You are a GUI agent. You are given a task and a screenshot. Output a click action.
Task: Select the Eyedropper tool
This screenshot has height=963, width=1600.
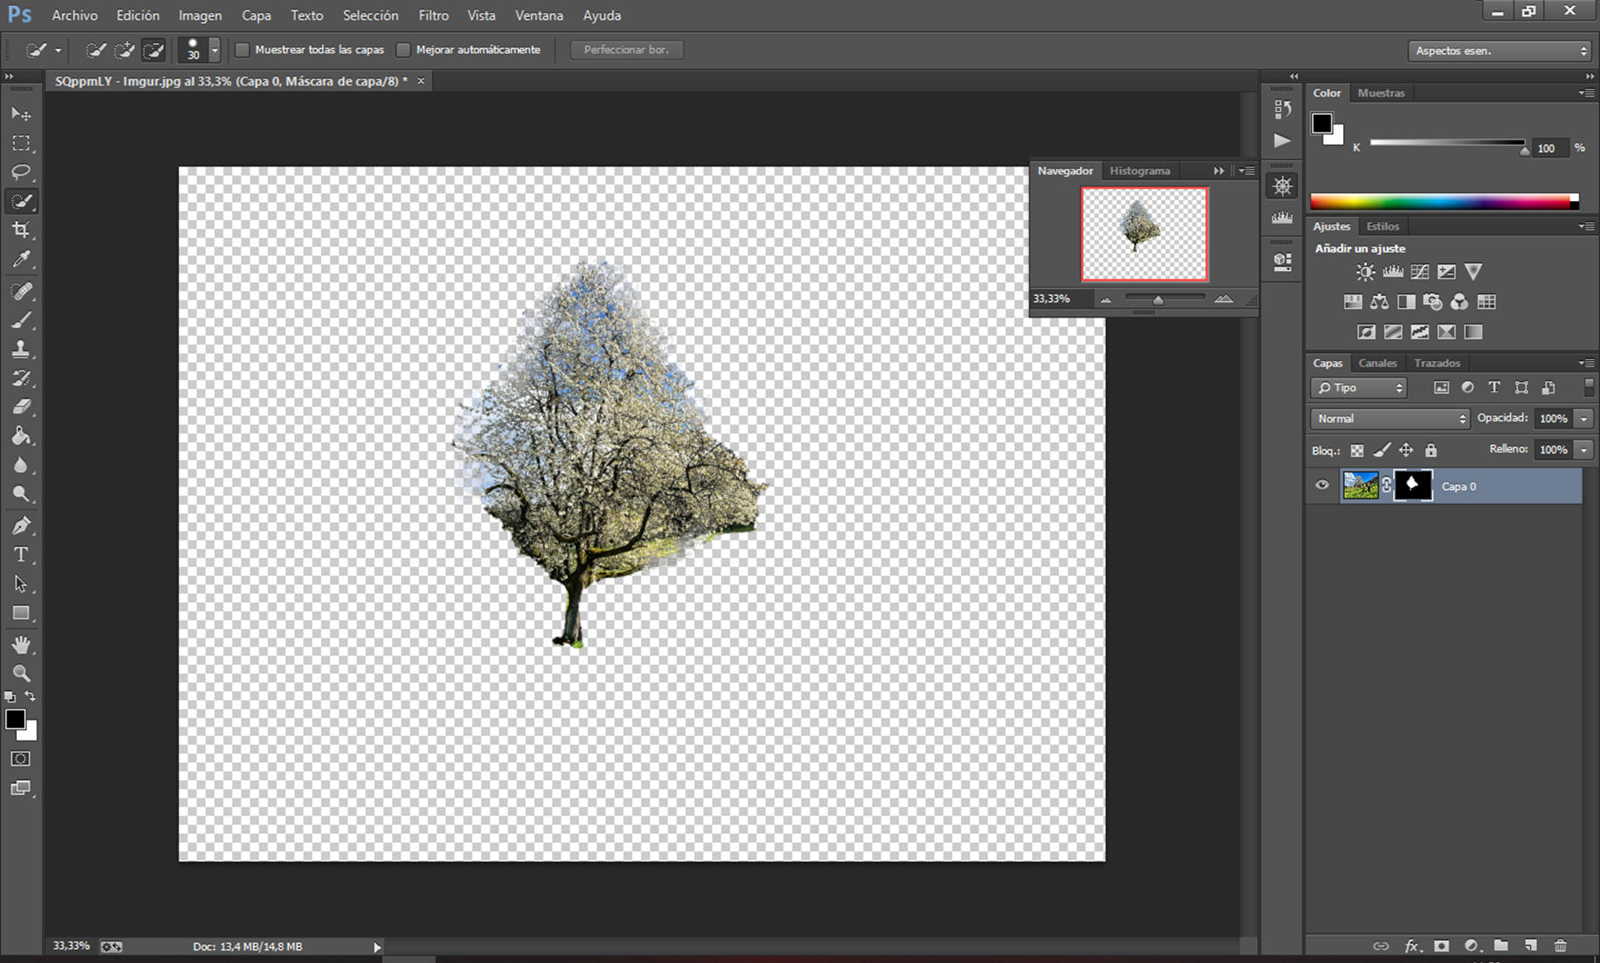[21, 260]
